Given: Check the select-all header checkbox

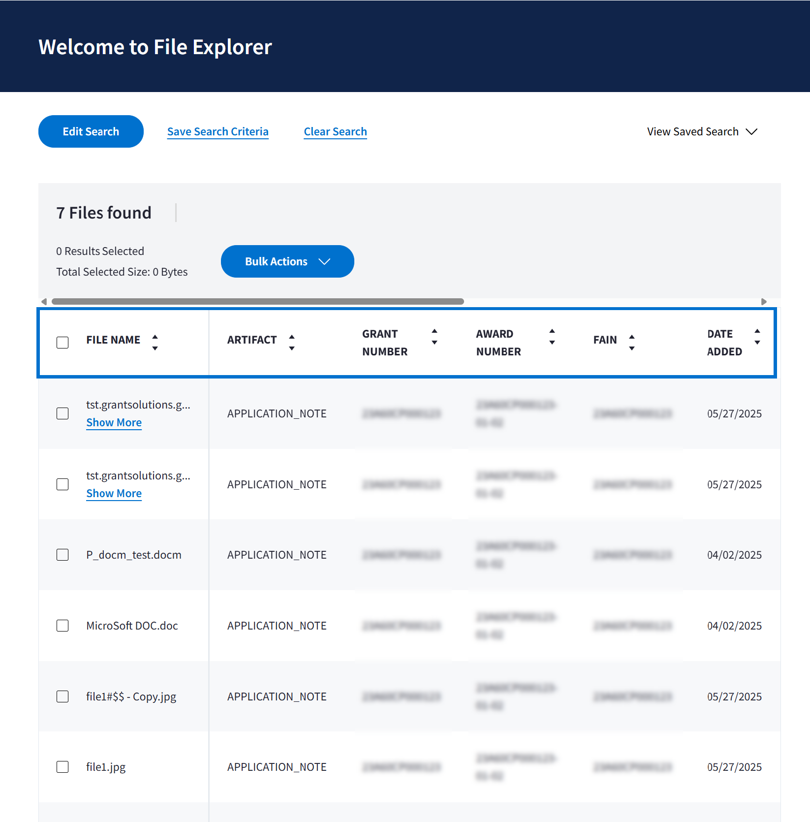Looking at the screenshot, I should (x=62, y=343).
